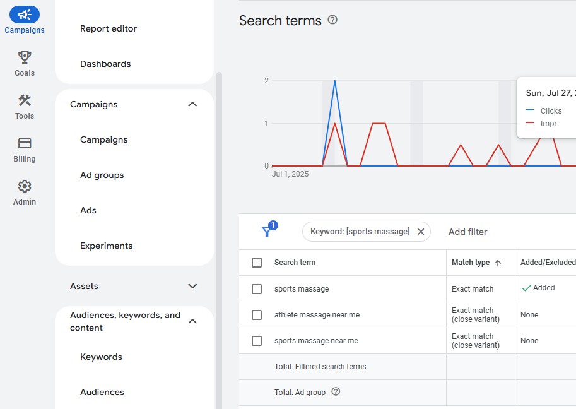Open Report editor menu item
The height and width of the screenshot is (409, 576).
109,28
